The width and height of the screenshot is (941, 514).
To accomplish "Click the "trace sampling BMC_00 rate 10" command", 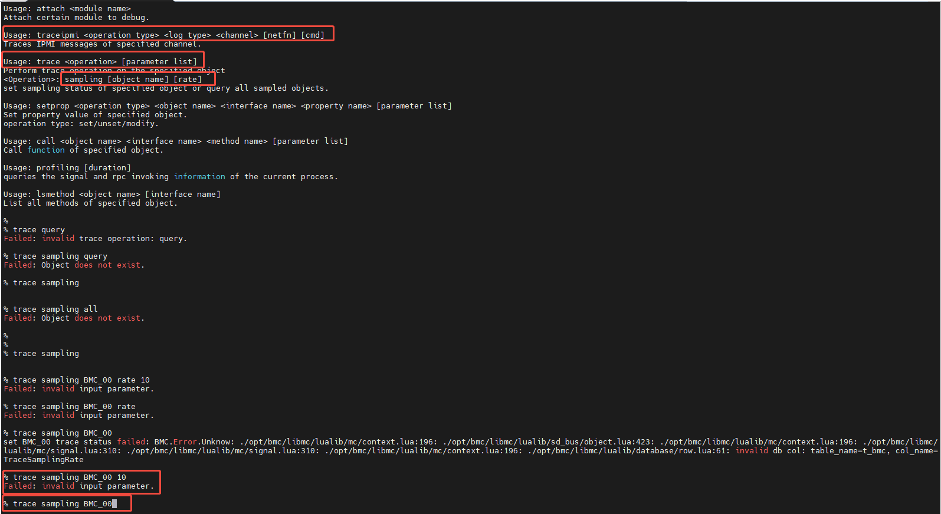I will click(x=81, y=380).
